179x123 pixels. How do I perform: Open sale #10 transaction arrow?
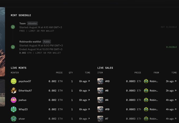click(x=176, y=81)
